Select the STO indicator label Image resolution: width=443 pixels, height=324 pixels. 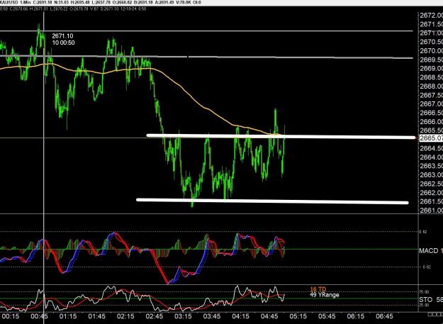pos(425,299)
